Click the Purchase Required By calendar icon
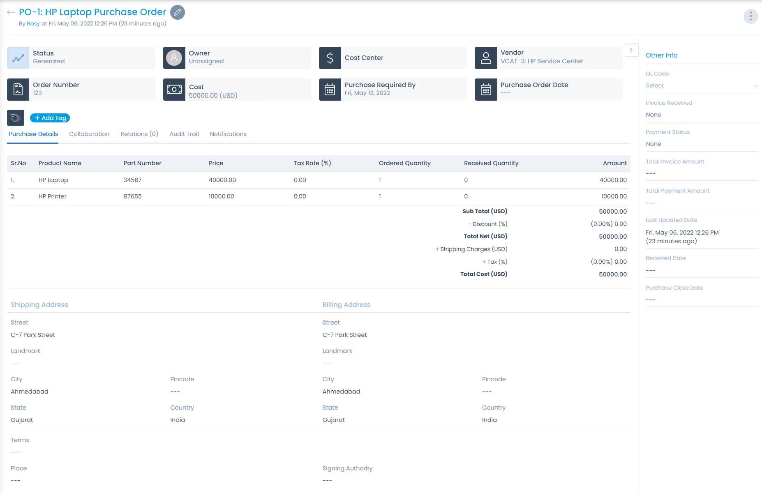Viewport: 762px width, 493px height. 330,89
